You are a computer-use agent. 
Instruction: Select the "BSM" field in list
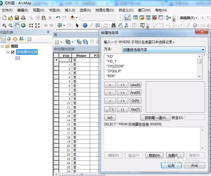(x=111, y=76)
